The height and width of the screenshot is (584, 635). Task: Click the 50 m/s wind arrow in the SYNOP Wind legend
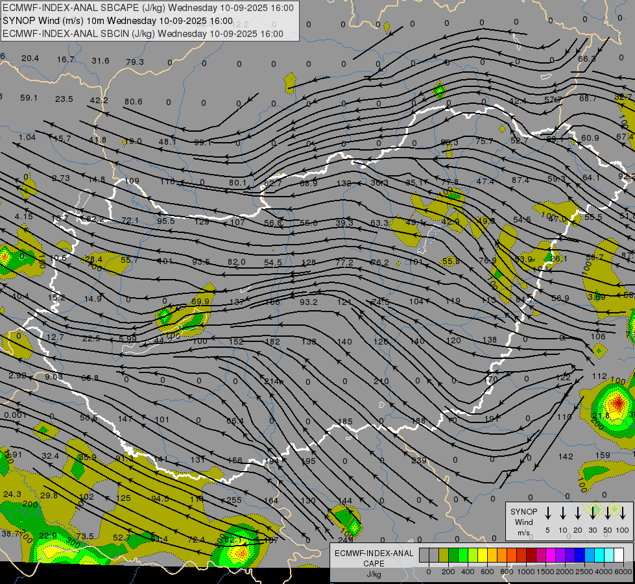[608, 513]
